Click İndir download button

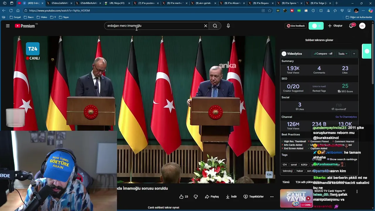click(x=231, y=197)
